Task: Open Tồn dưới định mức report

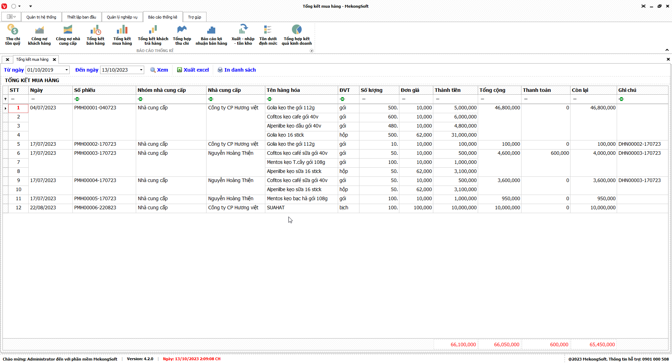Action: 268,35
